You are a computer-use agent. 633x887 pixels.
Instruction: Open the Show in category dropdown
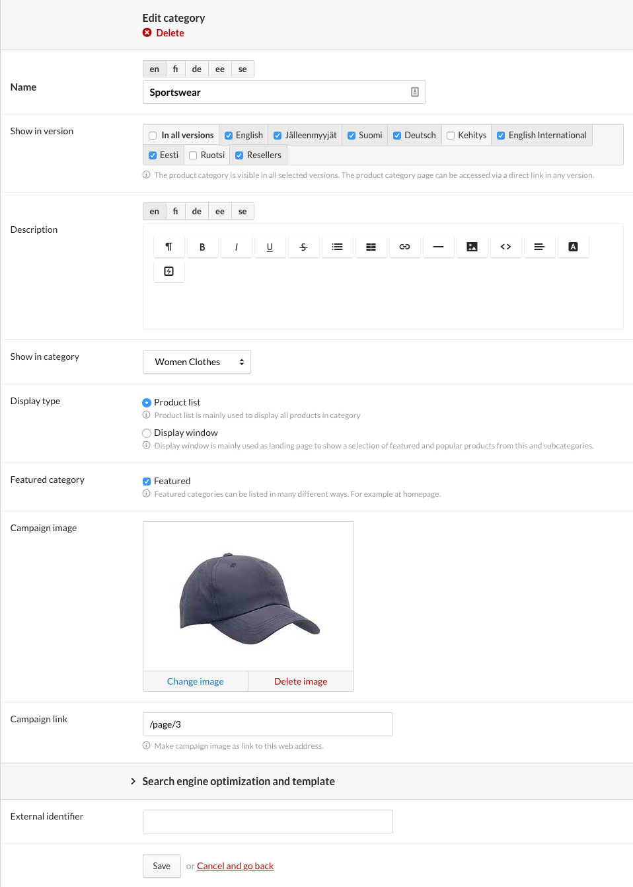pyautogui.click(x=197, y=362)
